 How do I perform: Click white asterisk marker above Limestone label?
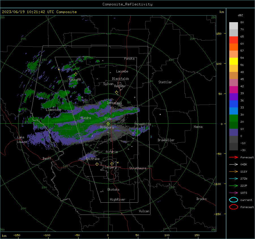click(54, 107)
